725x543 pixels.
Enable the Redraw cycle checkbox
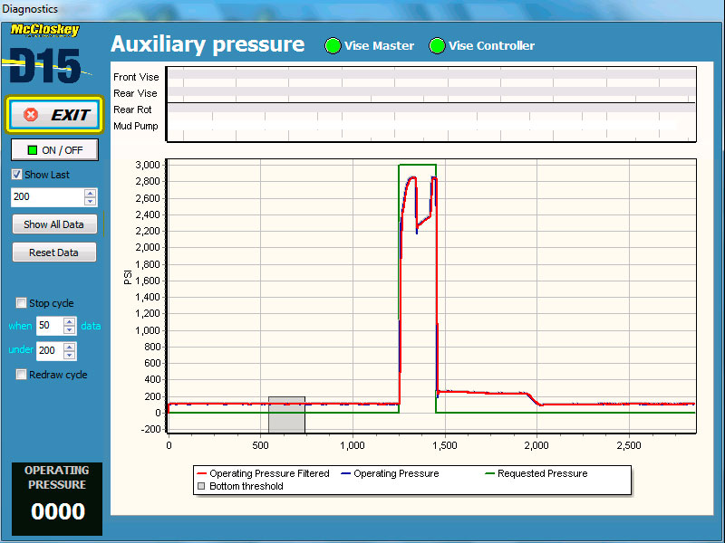point(22,375)
